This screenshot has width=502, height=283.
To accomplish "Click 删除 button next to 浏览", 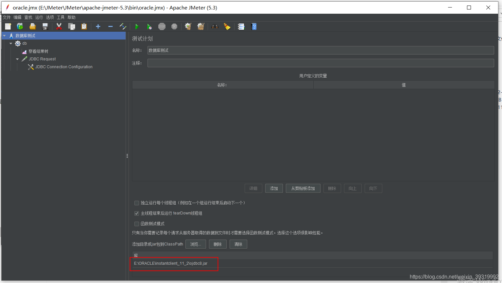I will coord(218,244).
